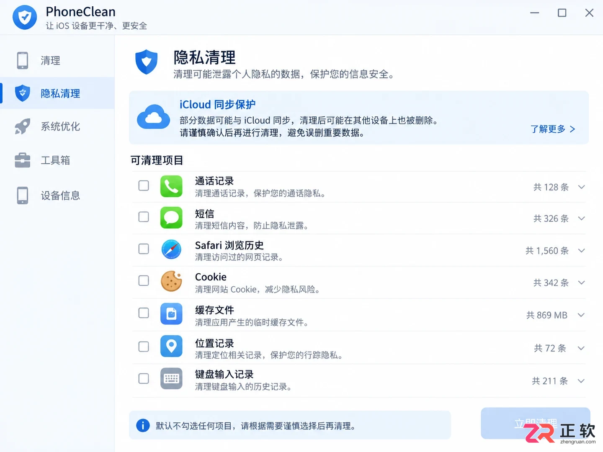Maximize the PhoneClean window
603x452 pixels.
(x=562, y=13)
